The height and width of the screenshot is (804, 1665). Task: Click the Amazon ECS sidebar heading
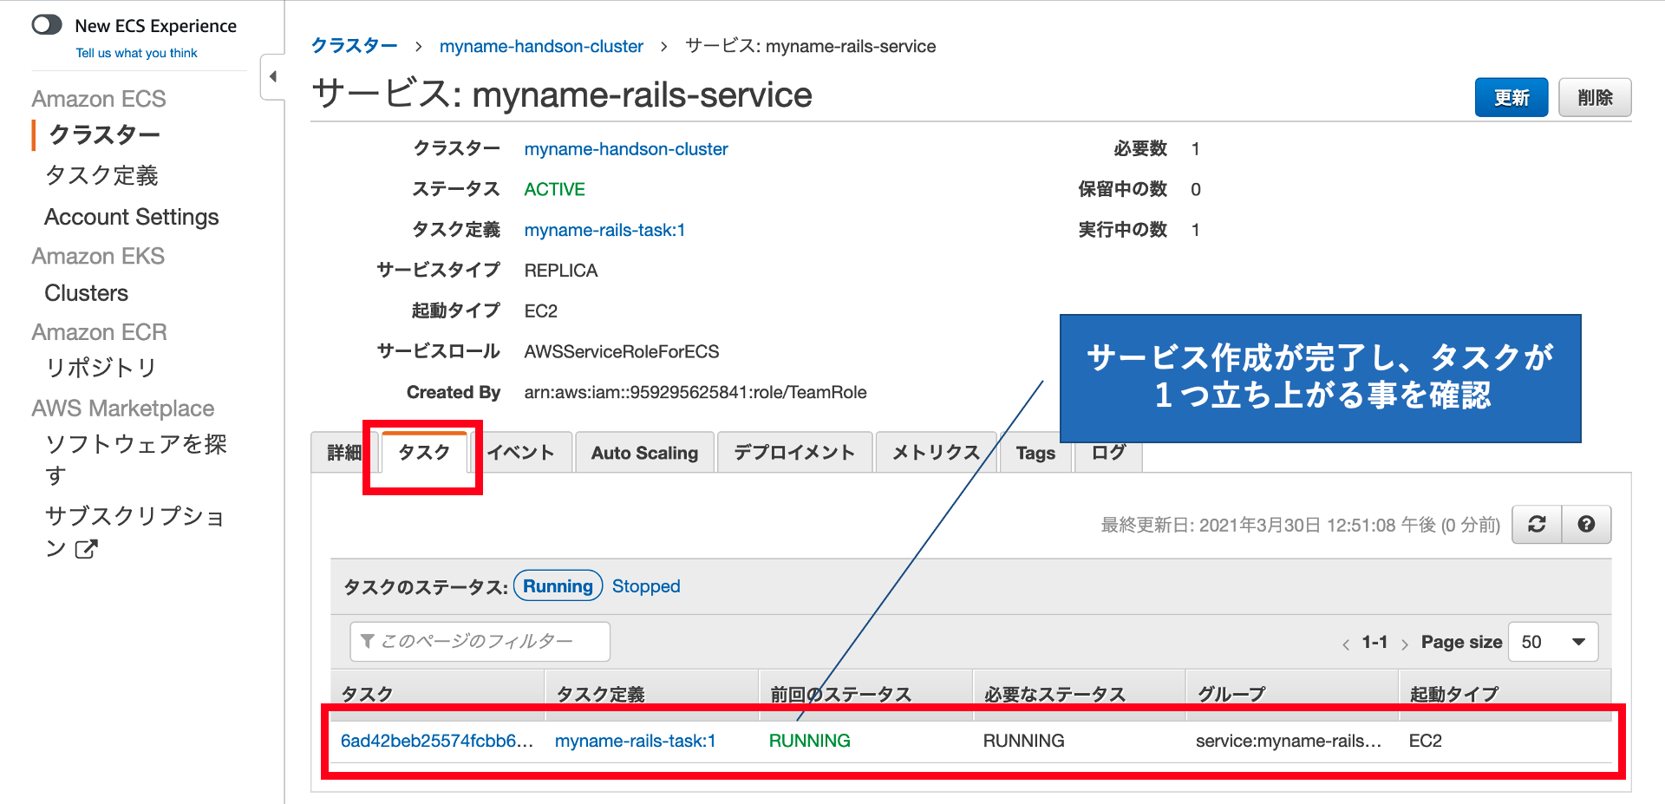[x=99, y=99]
